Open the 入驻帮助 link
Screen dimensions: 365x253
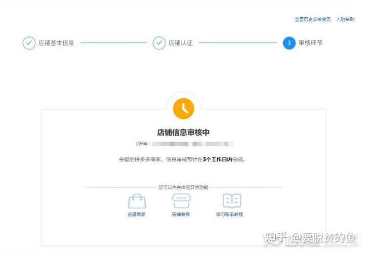coord(345,19)
